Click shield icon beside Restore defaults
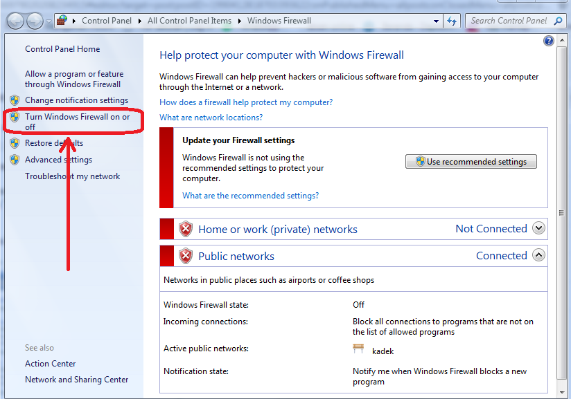 tap(15, 143)
